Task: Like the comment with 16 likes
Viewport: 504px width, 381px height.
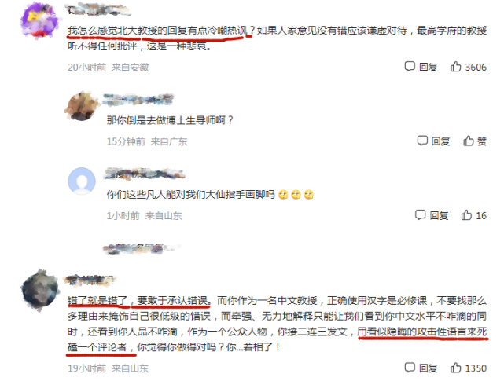Action: [x=466, y=215]
